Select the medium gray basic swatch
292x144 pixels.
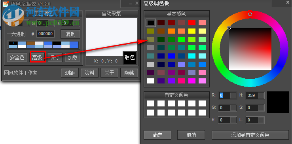tap(151, 48)
